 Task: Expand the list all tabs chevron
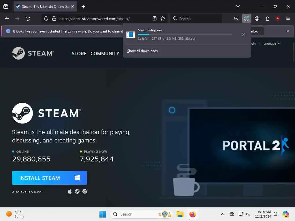(x=238, y=6)
